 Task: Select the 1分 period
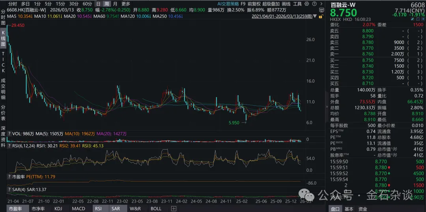[37, 4]
